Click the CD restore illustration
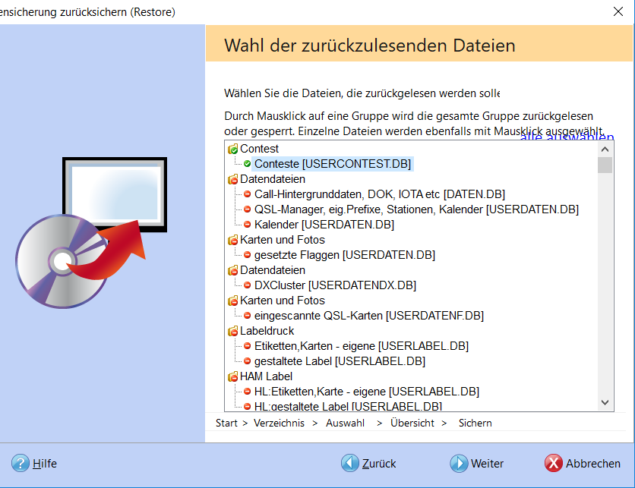 pos(91,233)
